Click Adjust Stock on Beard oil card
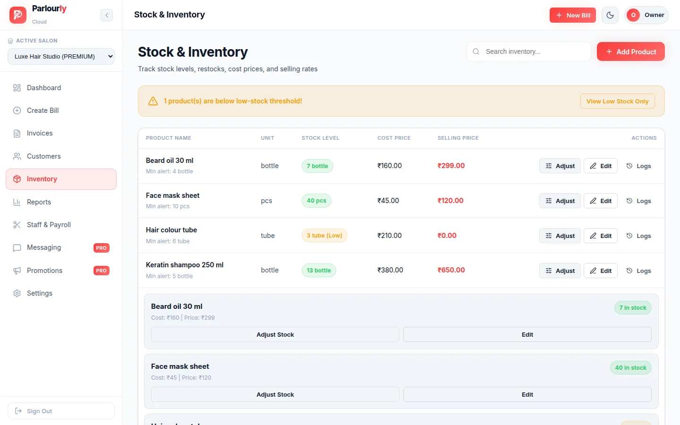Screen dimensions: 680x425 (275, 334)
